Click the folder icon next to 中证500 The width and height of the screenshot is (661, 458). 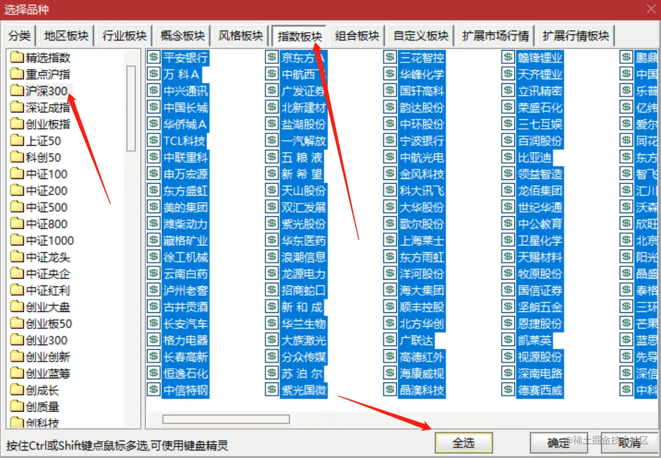coord(17,207)
